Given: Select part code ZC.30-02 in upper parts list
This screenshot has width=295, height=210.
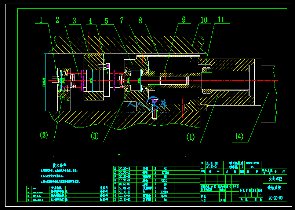Looking at the screenshot, I should (x=212, y=163).
